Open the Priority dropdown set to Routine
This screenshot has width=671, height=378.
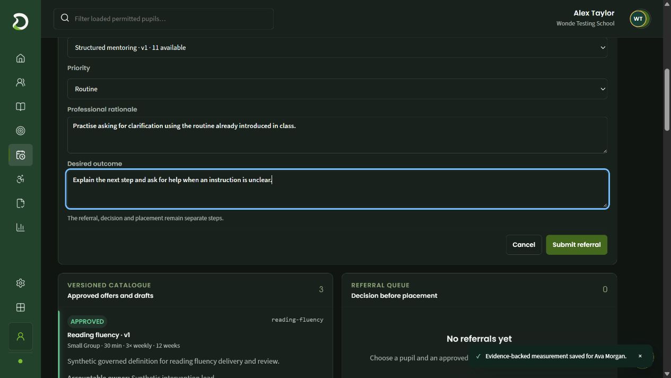[x=337, y=89]
